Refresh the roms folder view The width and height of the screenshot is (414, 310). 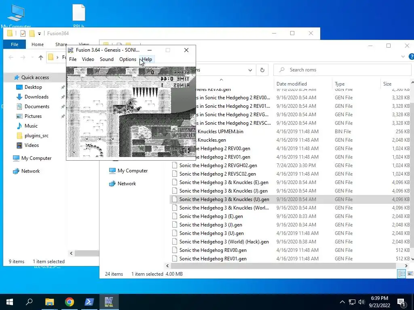click(x=262, y=70)
